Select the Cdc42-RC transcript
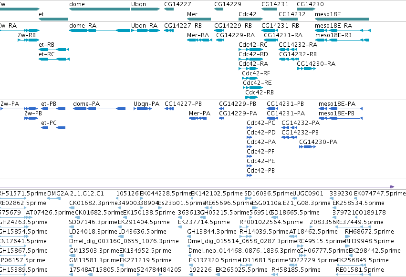The width and height of the screenshot is (406, 277). pyautogui.click(x=250, y=50)
